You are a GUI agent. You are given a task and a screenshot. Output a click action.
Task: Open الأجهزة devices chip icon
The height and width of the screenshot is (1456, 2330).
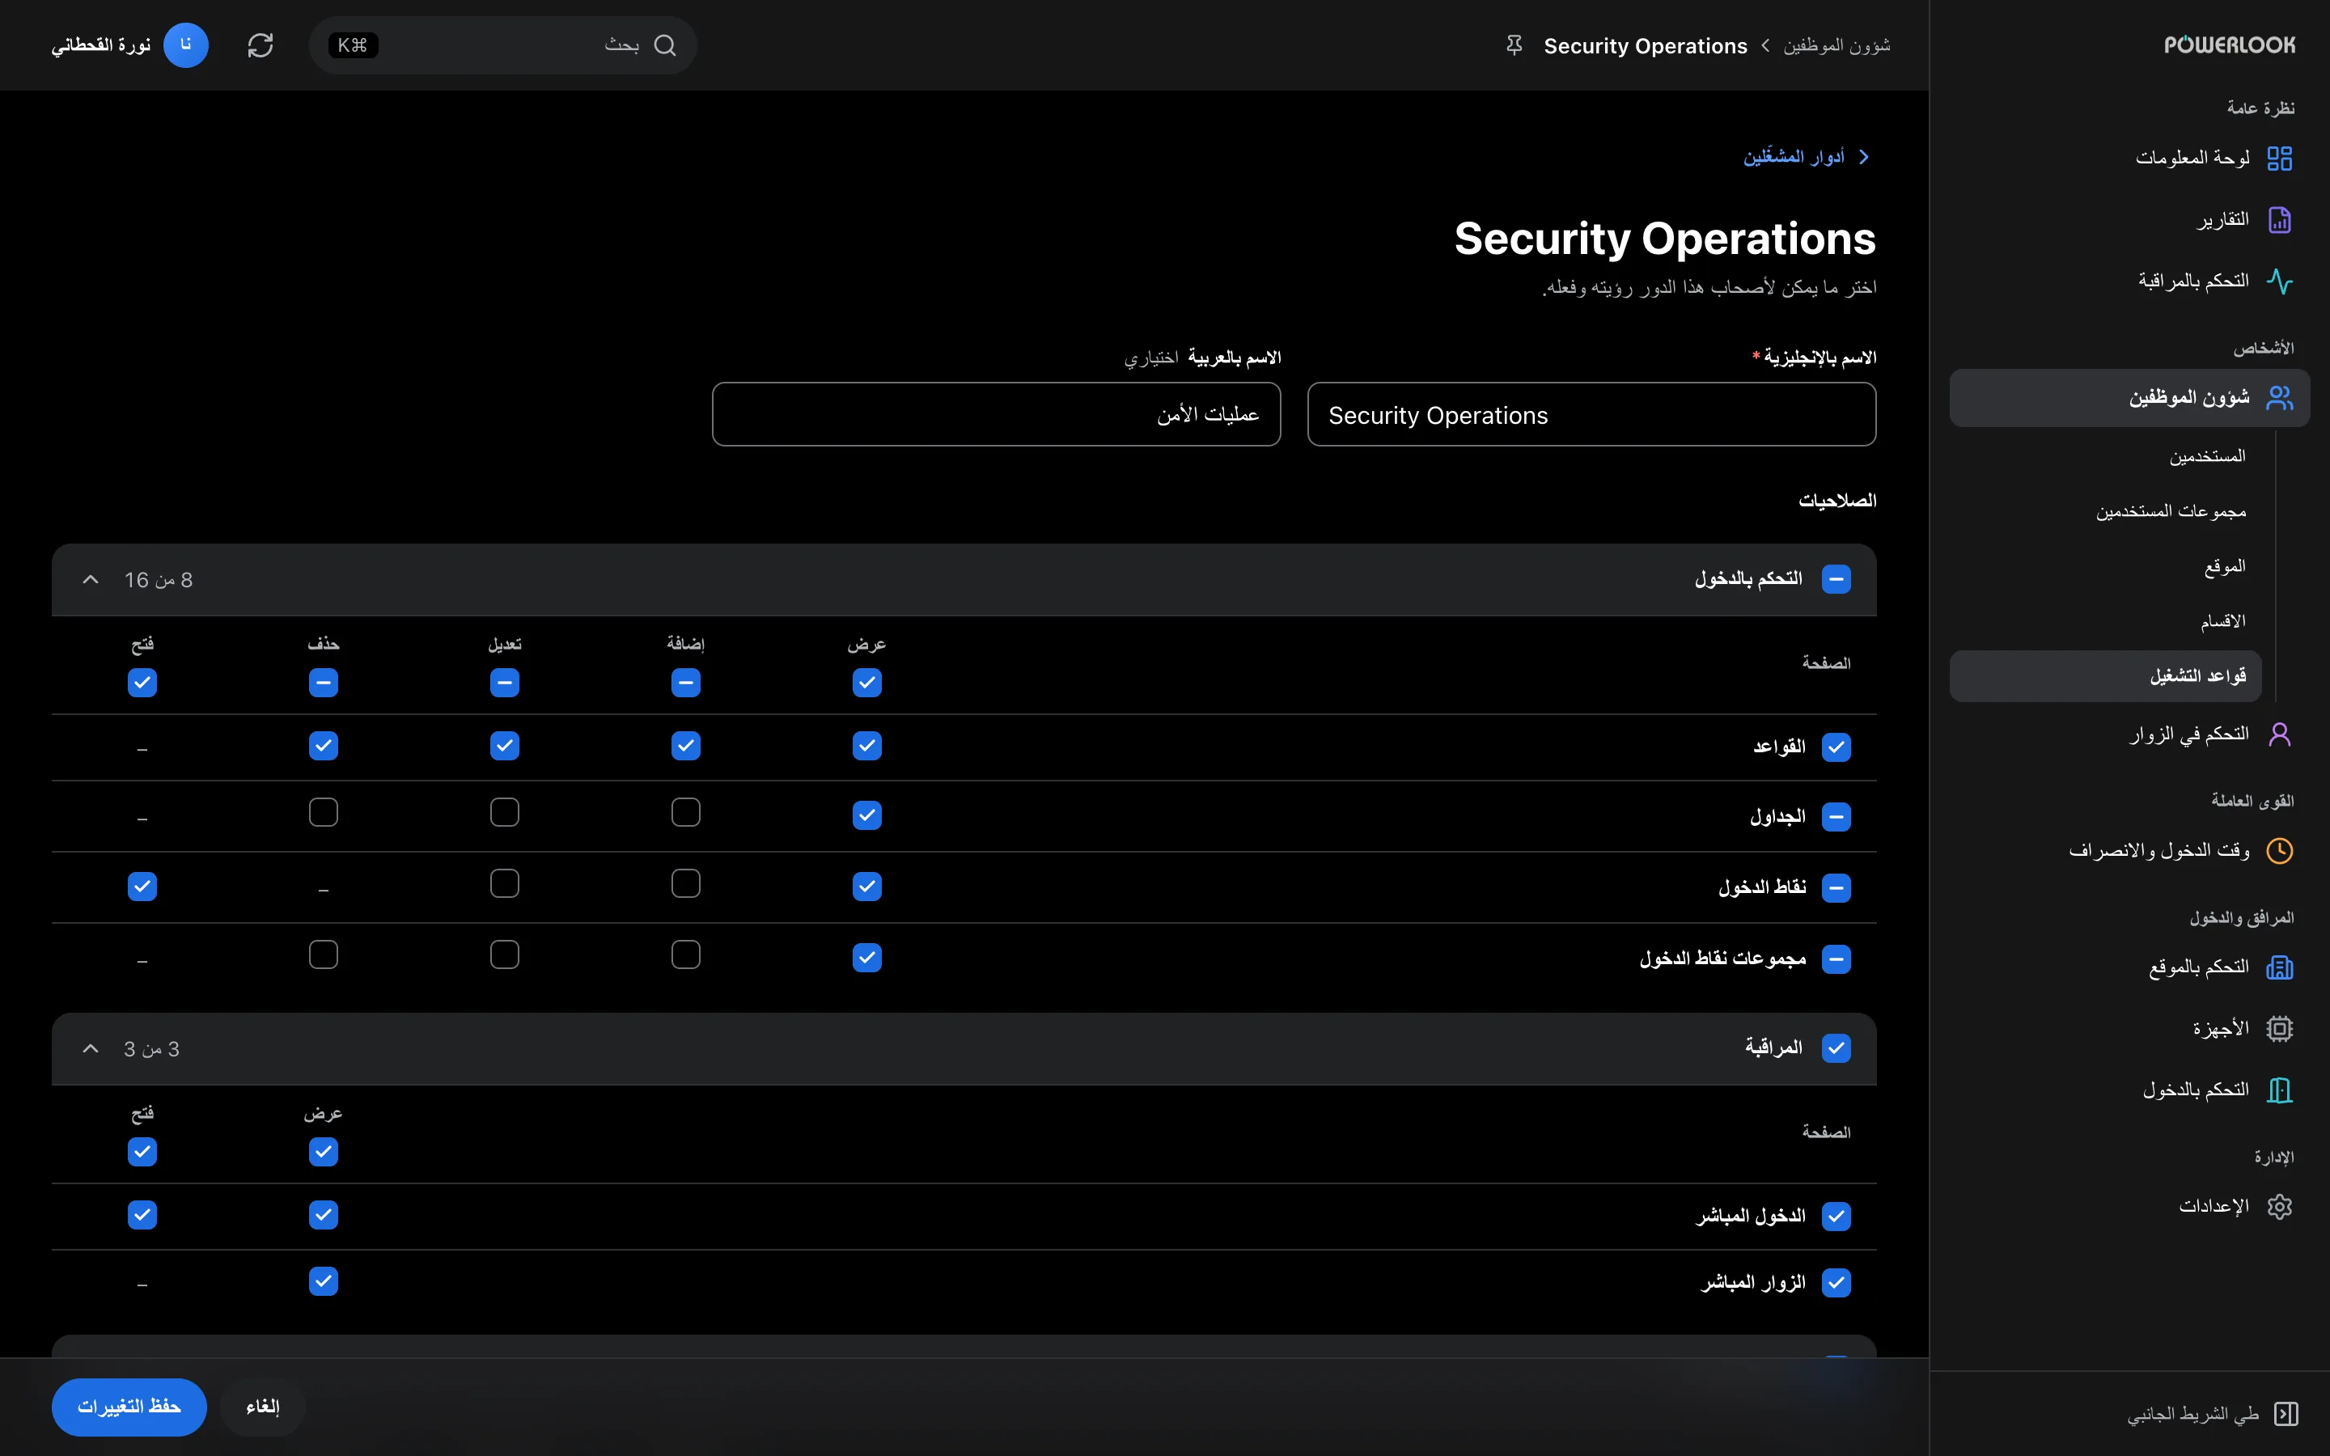tap(2279, 1030)
